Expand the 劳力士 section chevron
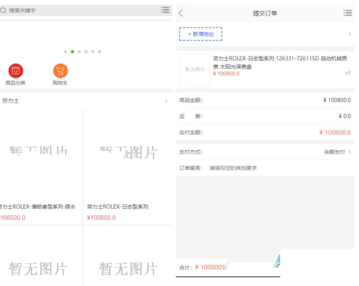 (x=167, y=101)
